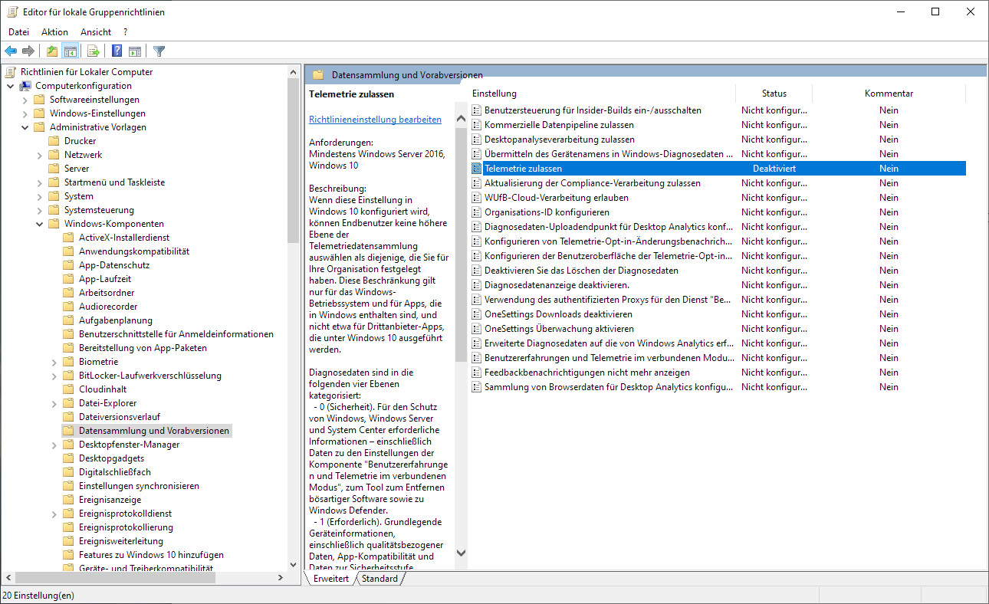Collapse the Computerkonfiguration tree node
Viewport: 989px width, 604px height.
[10, 86]
